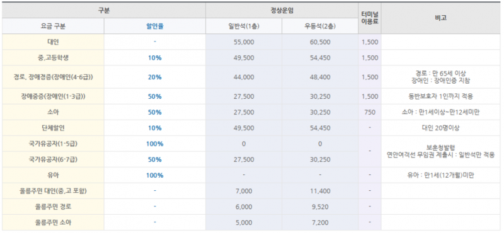Screen dimensions: 504x233
Task: Select the 대인 fare row label
Action: (53, 42)
